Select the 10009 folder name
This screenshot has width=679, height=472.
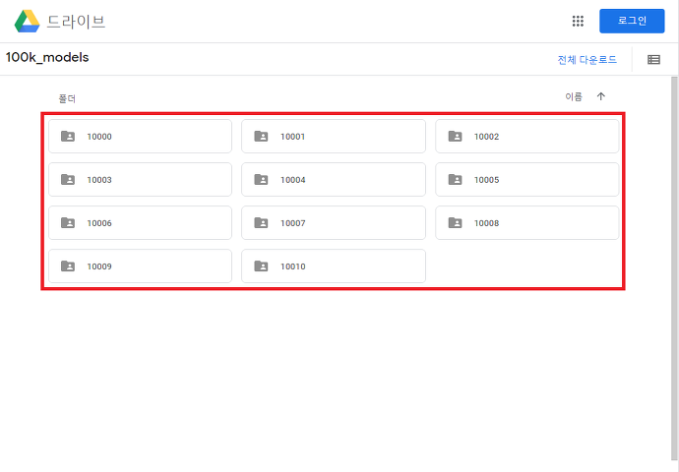[x=99, y=266]
